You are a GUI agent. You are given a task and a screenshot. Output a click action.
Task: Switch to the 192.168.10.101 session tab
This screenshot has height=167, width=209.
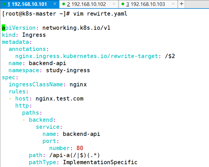tap(29, 4)
